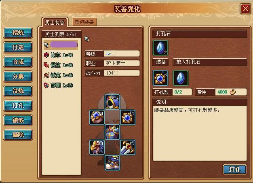Select the blue amulet in the hero's equipment slots
The height and width of the screenshot is (183, 253).
pyautogui.click(x=128, y=117)
